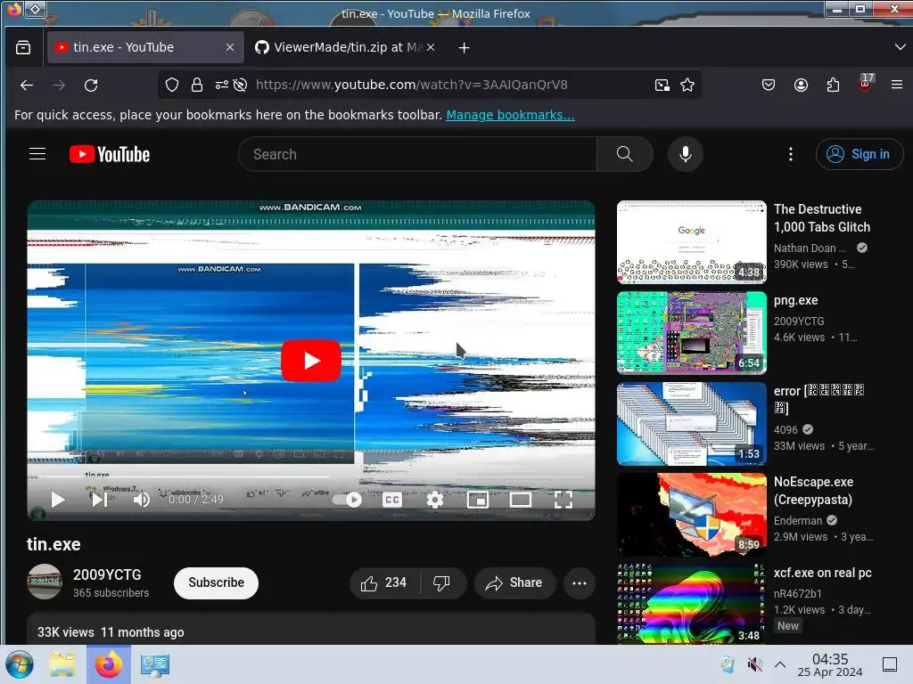Screen dimensions: 913x684
Task: Click the search magnifier button
Action: [624, 154]
